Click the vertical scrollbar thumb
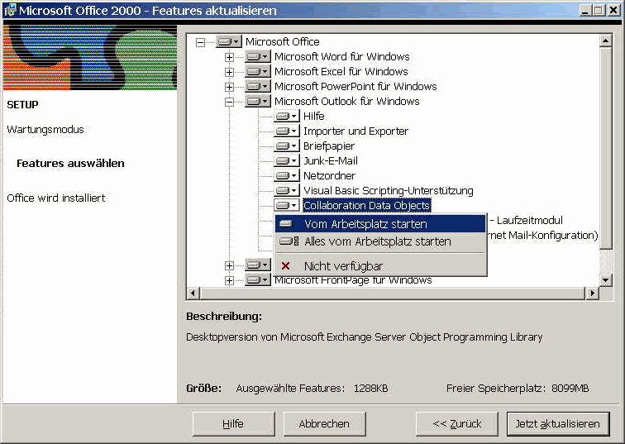The width and height of the screenshot is (625, 444). (x=606, y=148)
